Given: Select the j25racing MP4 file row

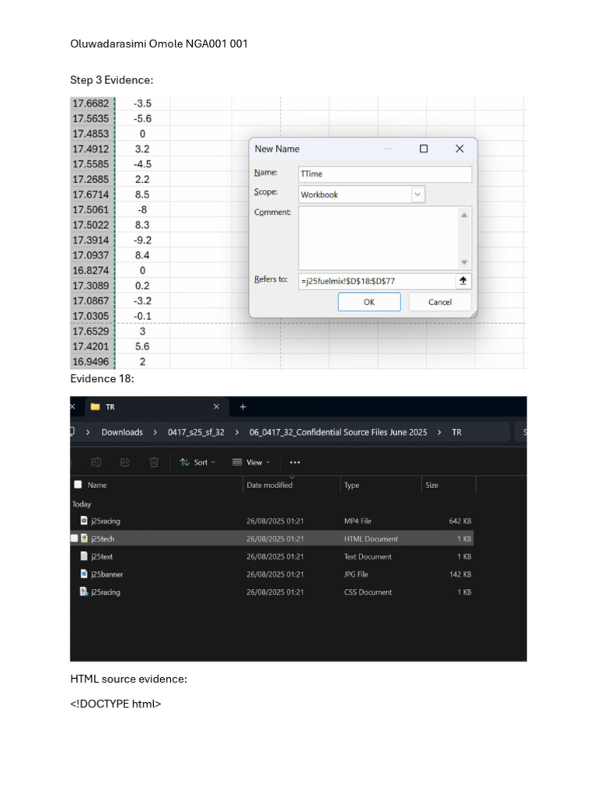Looking at the screenshot, I should click(272, 521).
